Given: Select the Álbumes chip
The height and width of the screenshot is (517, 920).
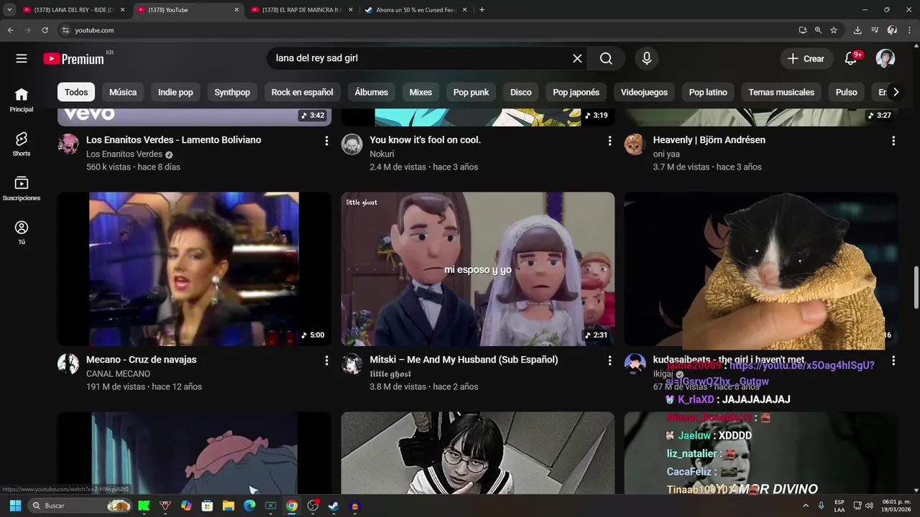Looking at the screenshot, I should [x=372, y=92].
